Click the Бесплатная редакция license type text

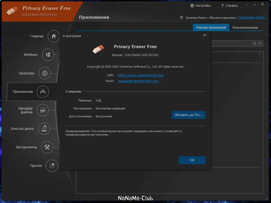point(110,108)
